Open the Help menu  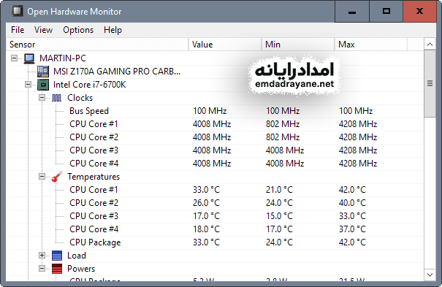tap(113, 30)
